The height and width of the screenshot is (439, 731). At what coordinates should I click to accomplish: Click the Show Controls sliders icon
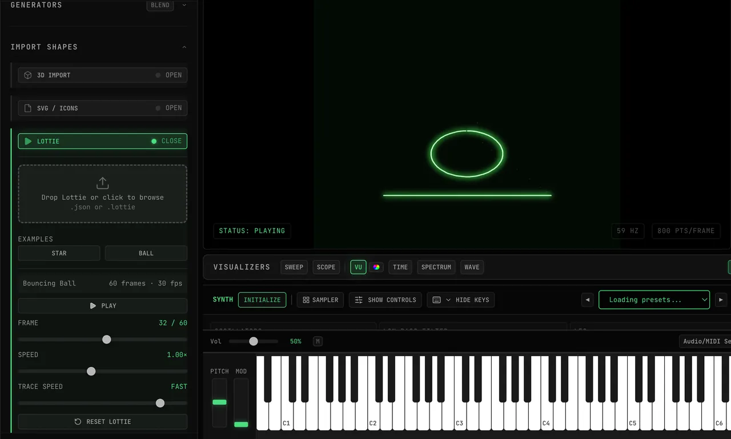tap(359, 300)
